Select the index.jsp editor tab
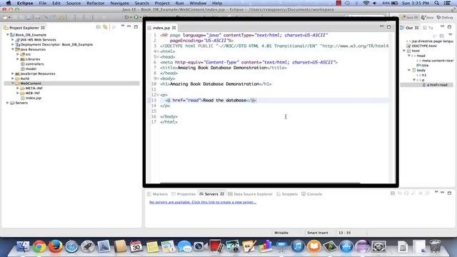457x257 pixels. point(161,28)
